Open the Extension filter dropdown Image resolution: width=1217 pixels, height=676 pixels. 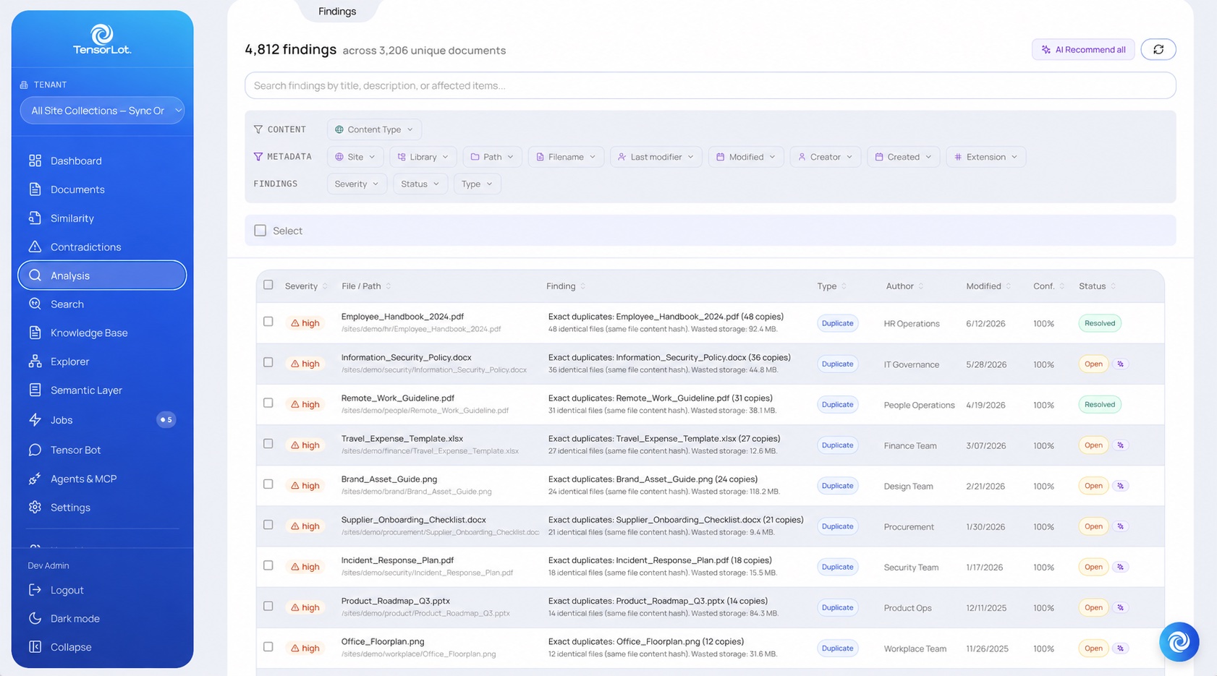(985, 157)
